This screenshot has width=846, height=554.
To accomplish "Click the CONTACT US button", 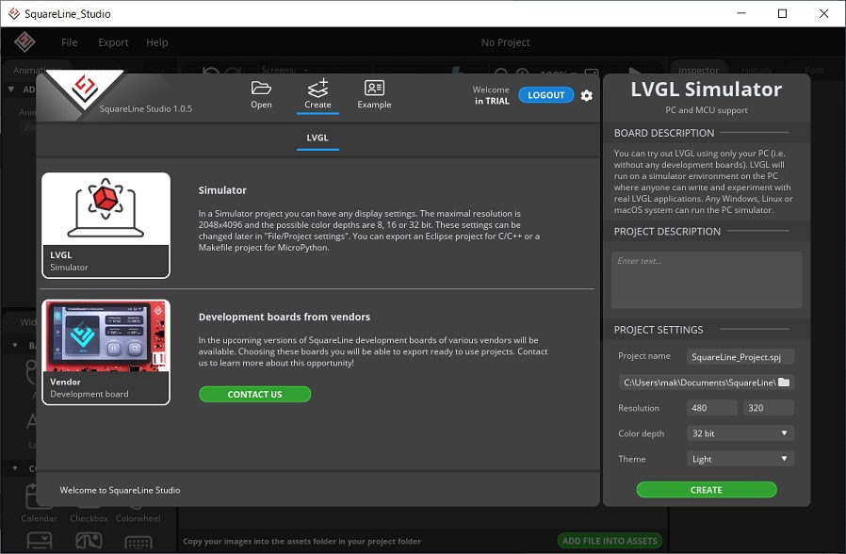I will (x=254, y=395).
